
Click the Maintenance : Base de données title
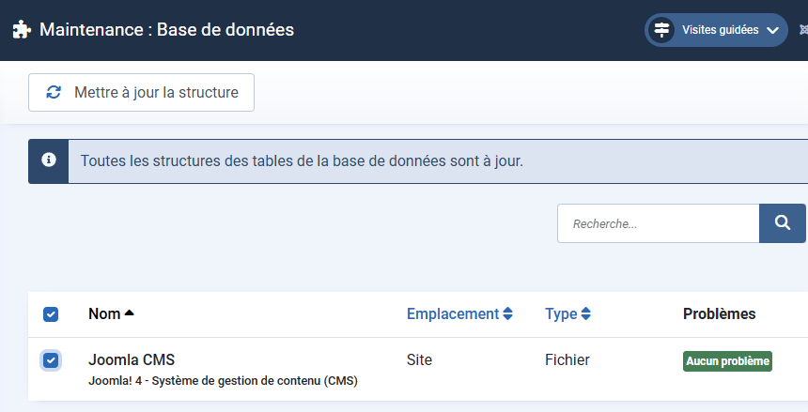(x=166, y=29)
